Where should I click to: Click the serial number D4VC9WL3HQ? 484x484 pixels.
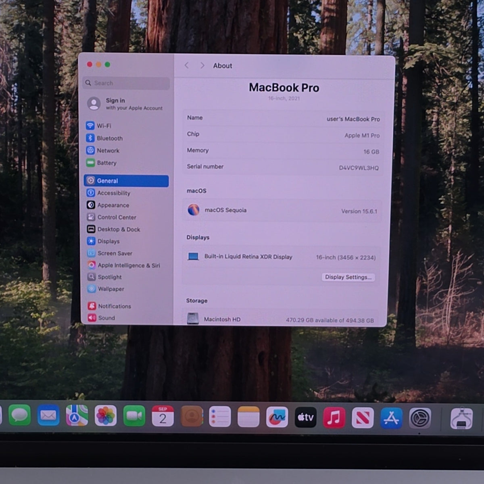(359, 168)
